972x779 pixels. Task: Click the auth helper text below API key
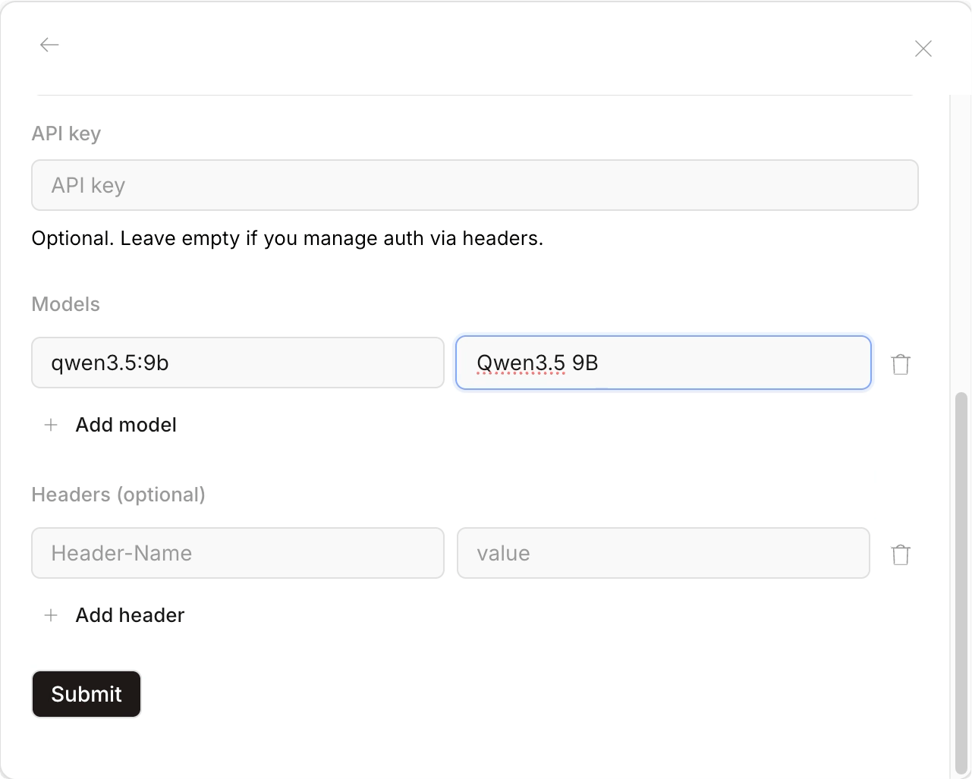click(287, 238)
